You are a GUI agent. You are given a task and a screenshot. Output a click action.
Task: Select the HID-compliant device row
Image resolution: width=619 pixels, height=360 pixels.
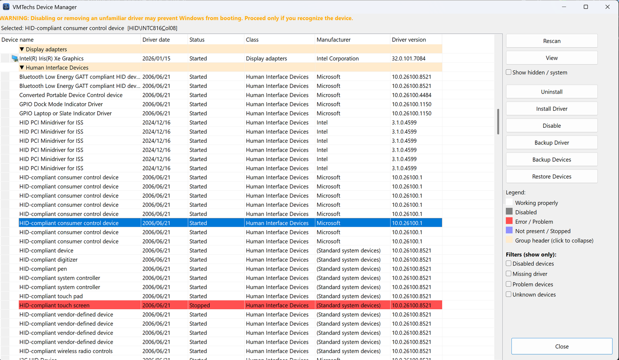pos(230,250)
